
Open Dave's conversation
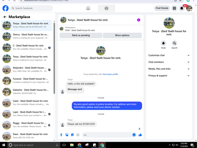[x=27, y=136]
